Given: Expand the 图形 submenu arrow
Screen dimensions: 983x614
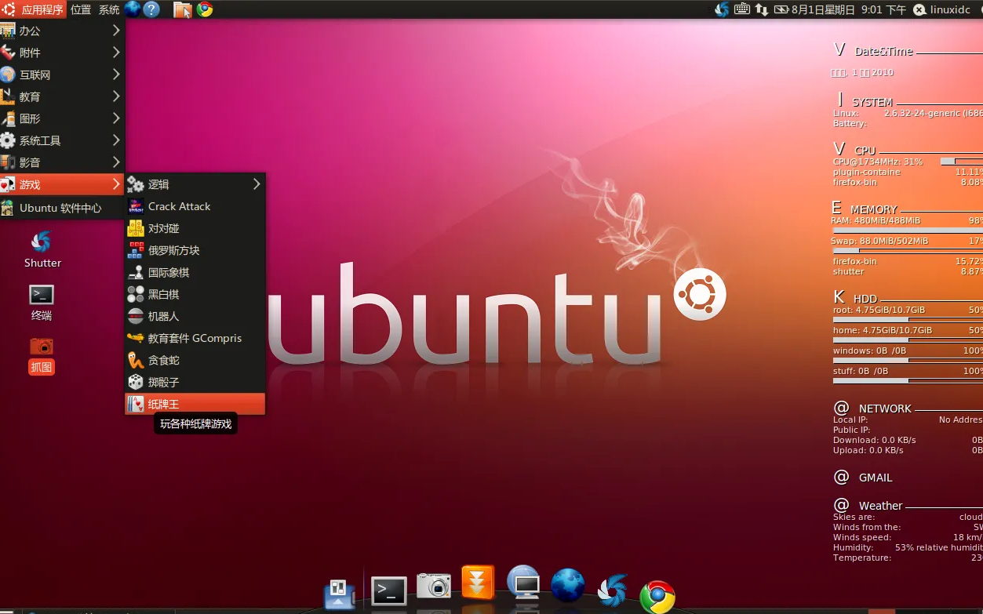Looking at the screenshot, I should click(116, 118).
